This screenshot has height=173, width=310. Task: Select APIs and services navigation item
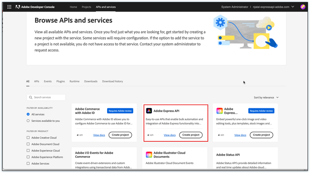[x=106, y=7]
